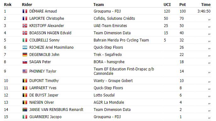Click the USA flag next to PHINNEY Taylor
The height and width of the screenshot is (121, 216).
click(25, 71)
